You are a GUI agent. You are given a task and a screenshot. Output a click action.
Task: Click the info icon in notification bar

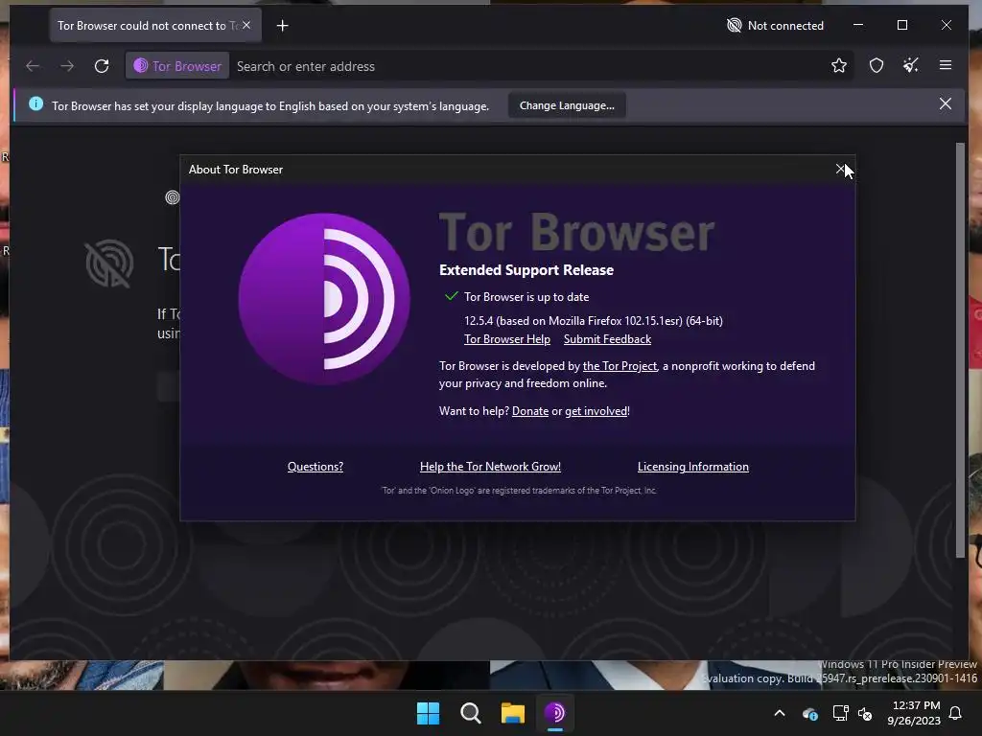[x=36, y=103]
